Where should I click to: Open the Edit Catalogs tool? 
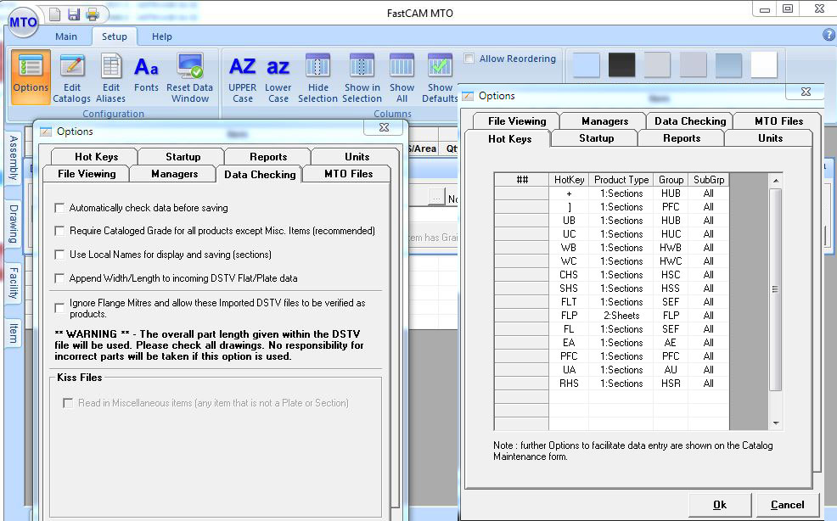(71, 78)
